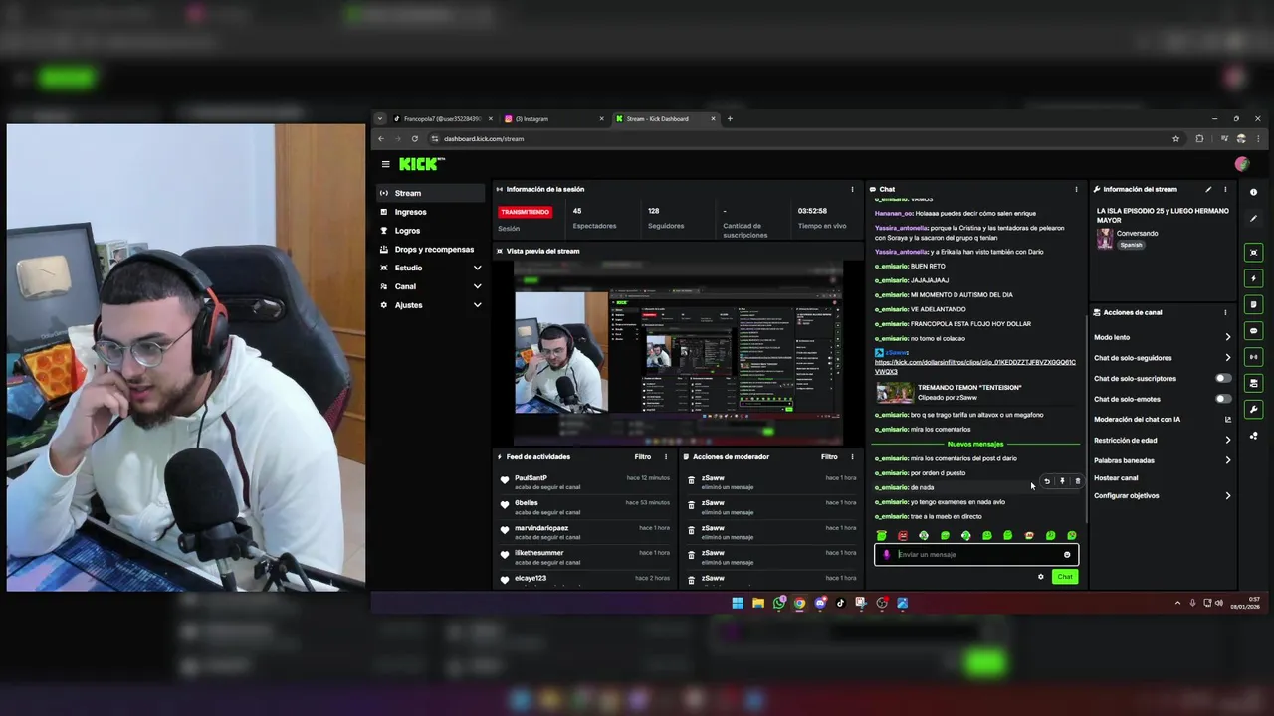This screenshot has width=1274, height=716.
Task: Open TikTok app from the taskbar
Action: point(840,603)
